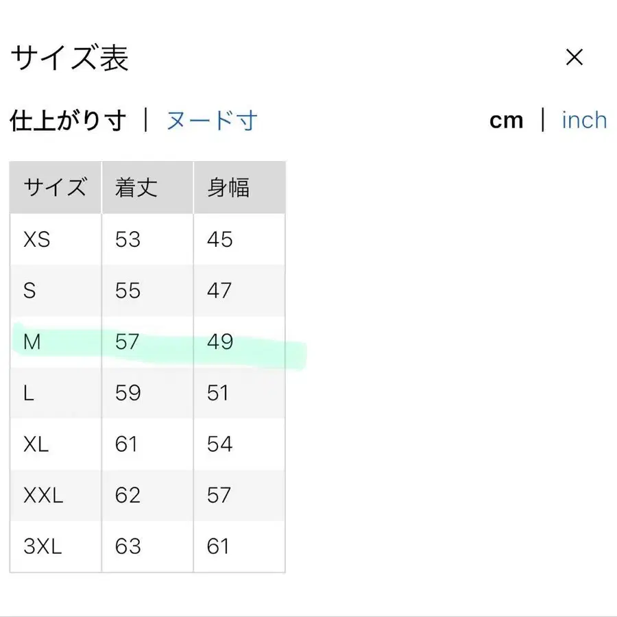Click the 45 width value for XS
Image resolution: width=617 pixels, height=617 pixels.
pyautogui.click(x=219, y=239)
